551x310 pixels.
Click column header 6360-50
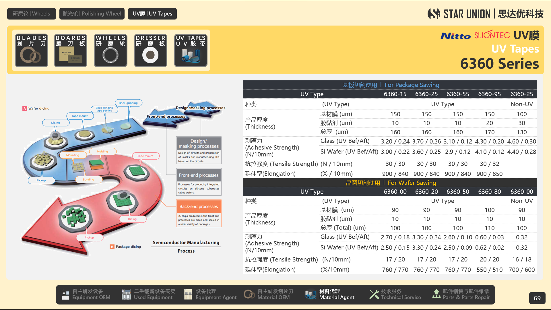(458, 192)
